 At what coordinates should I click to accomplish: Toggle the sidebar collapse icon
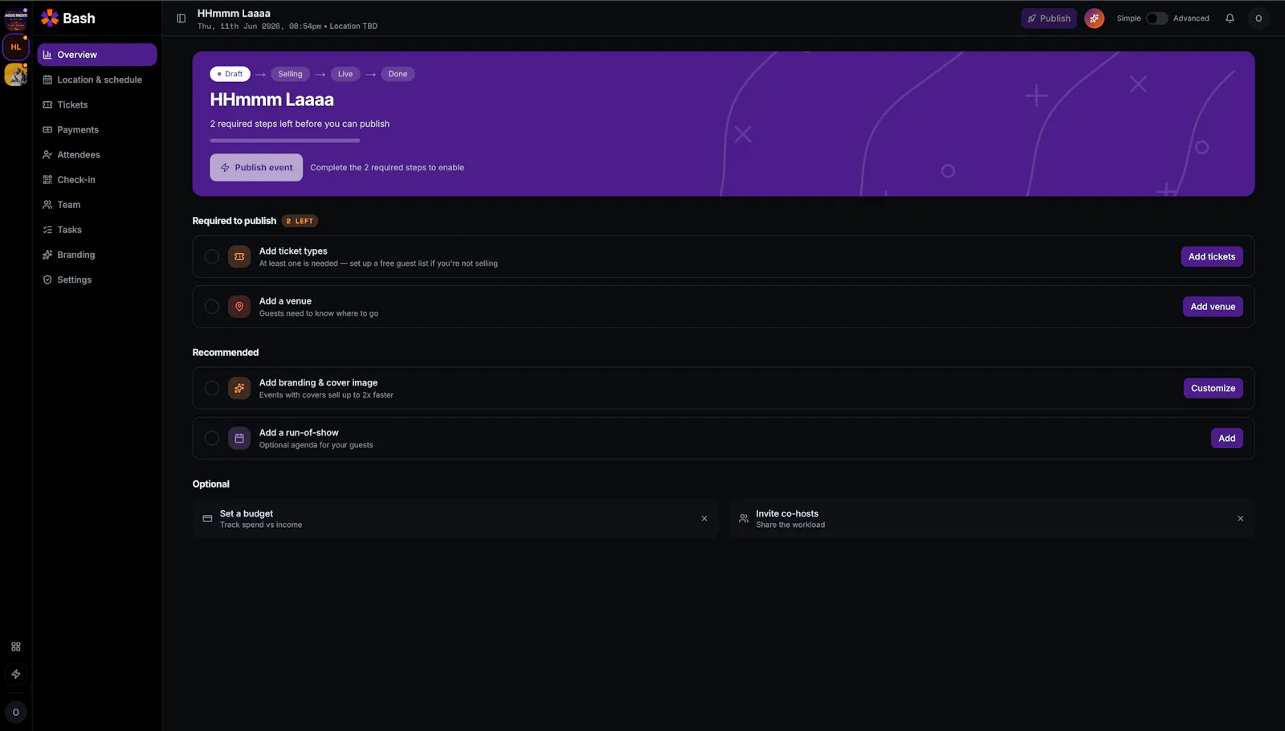click(x=182, y=18)
